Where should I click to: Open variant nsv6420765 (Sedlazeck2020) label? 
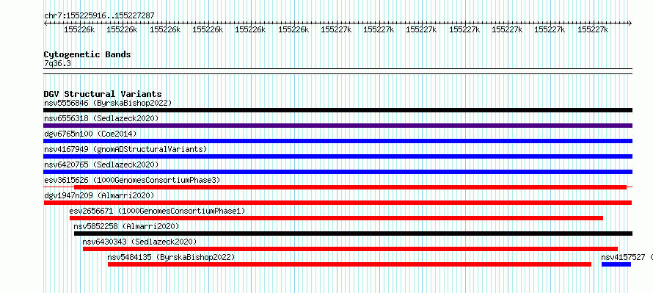pos(101,164)
